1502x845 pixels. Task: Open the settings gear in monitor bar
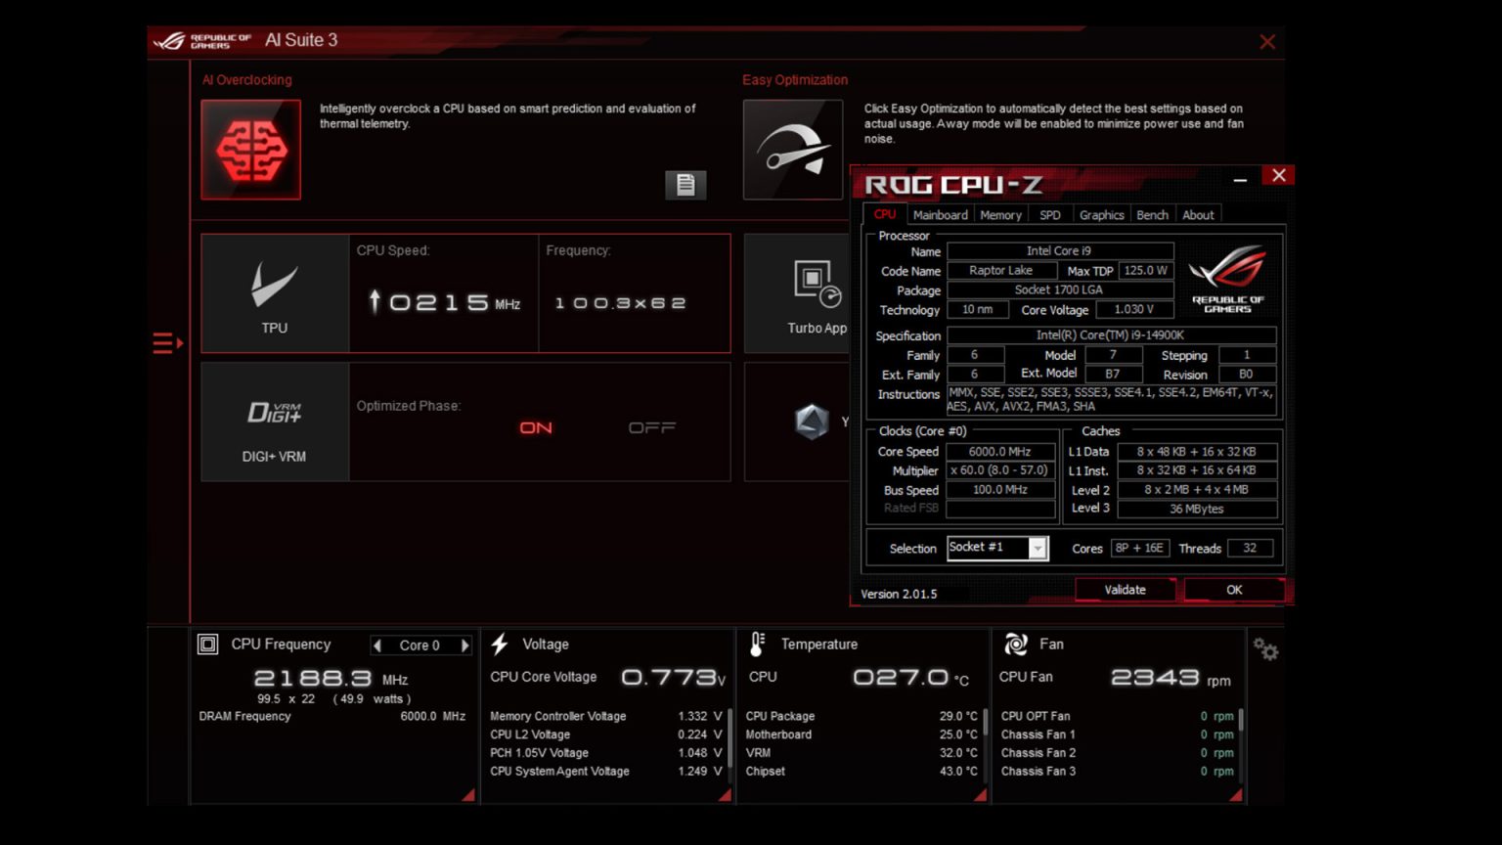(x=1265, y=648)
